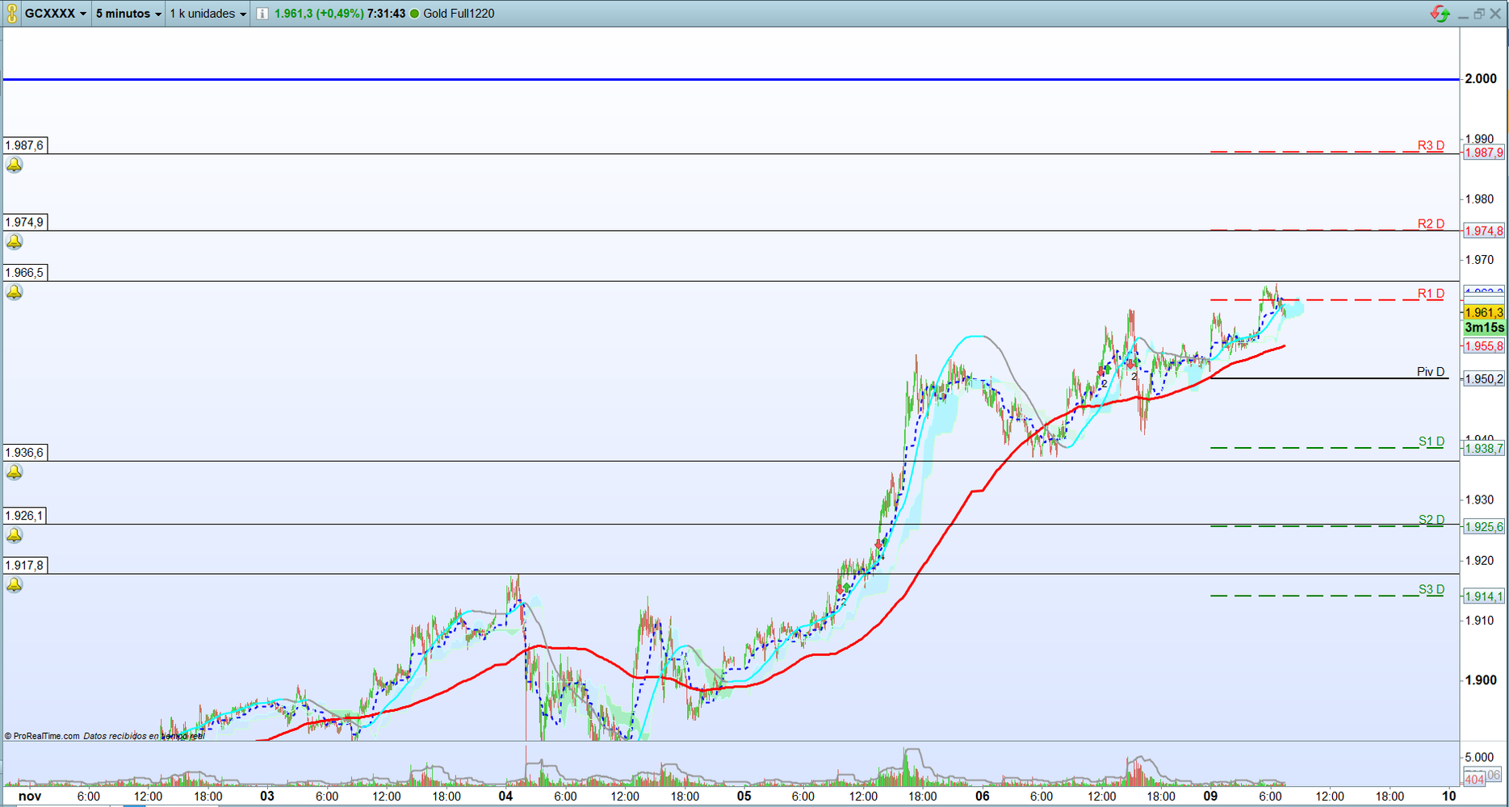Minimize the chart window

1463,15
